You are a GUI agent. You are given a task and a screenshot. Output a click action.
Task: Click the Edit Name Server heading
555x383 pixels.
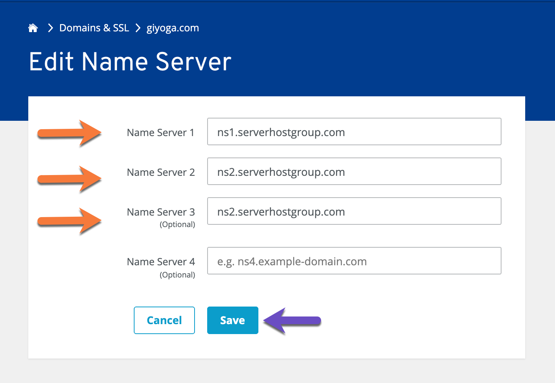point(130,62)
